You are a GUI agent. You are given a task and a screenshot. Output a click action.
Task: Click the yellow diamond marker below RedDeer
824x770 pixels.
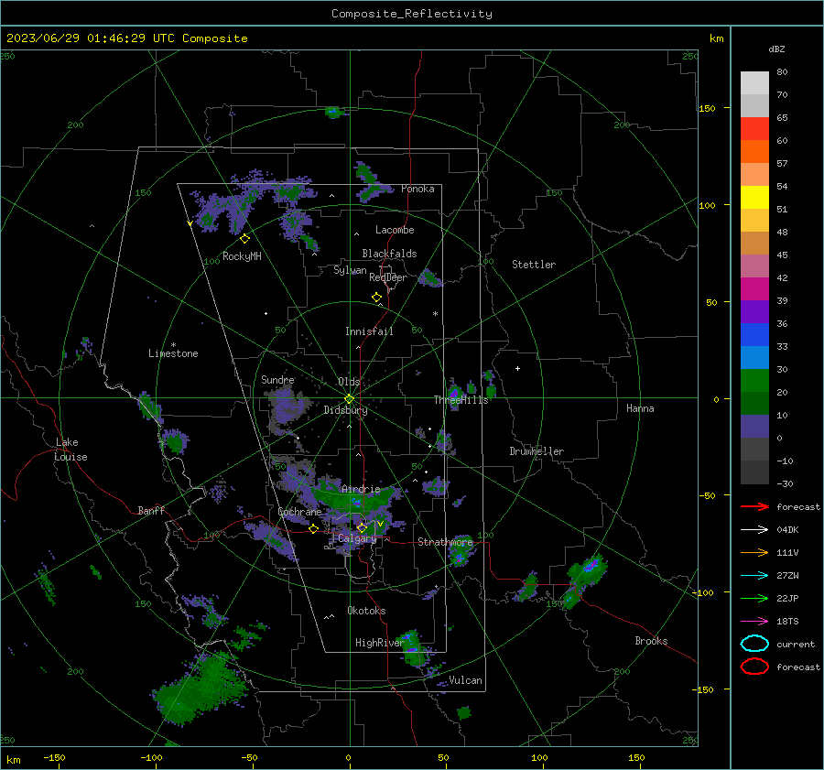pyautogui.click(x=376, y=298)
